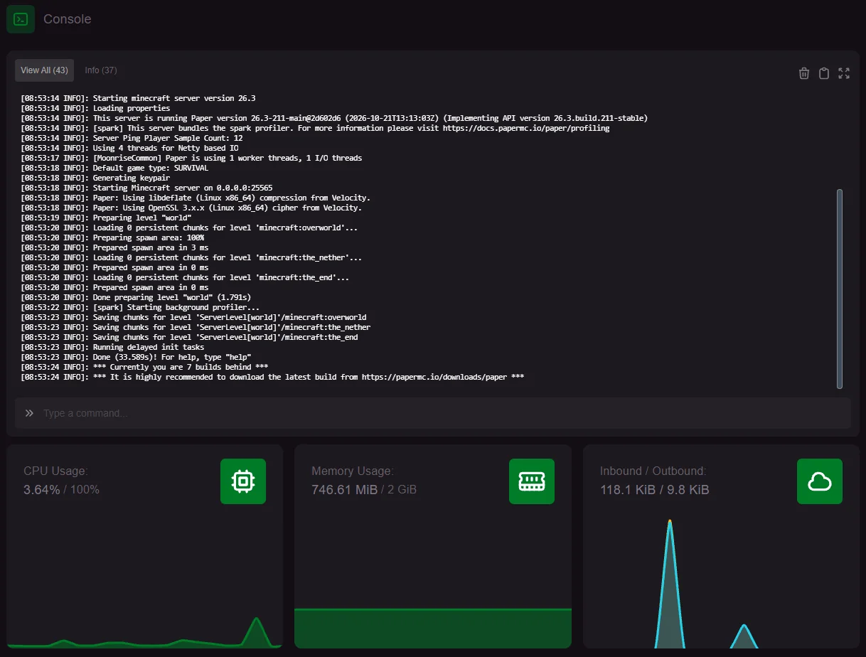Click log line about Paper version 26.3-211
The width and height of the screenshot is (866, 657).
[334, 118]
